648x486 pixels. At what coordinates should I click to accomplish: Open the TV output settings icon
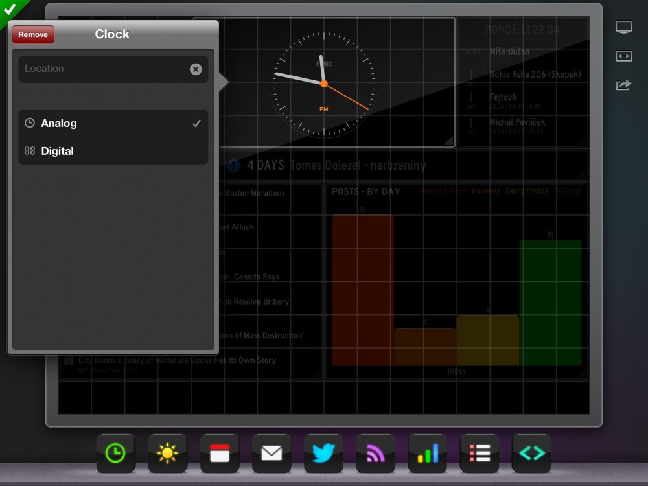click(623, 27)
